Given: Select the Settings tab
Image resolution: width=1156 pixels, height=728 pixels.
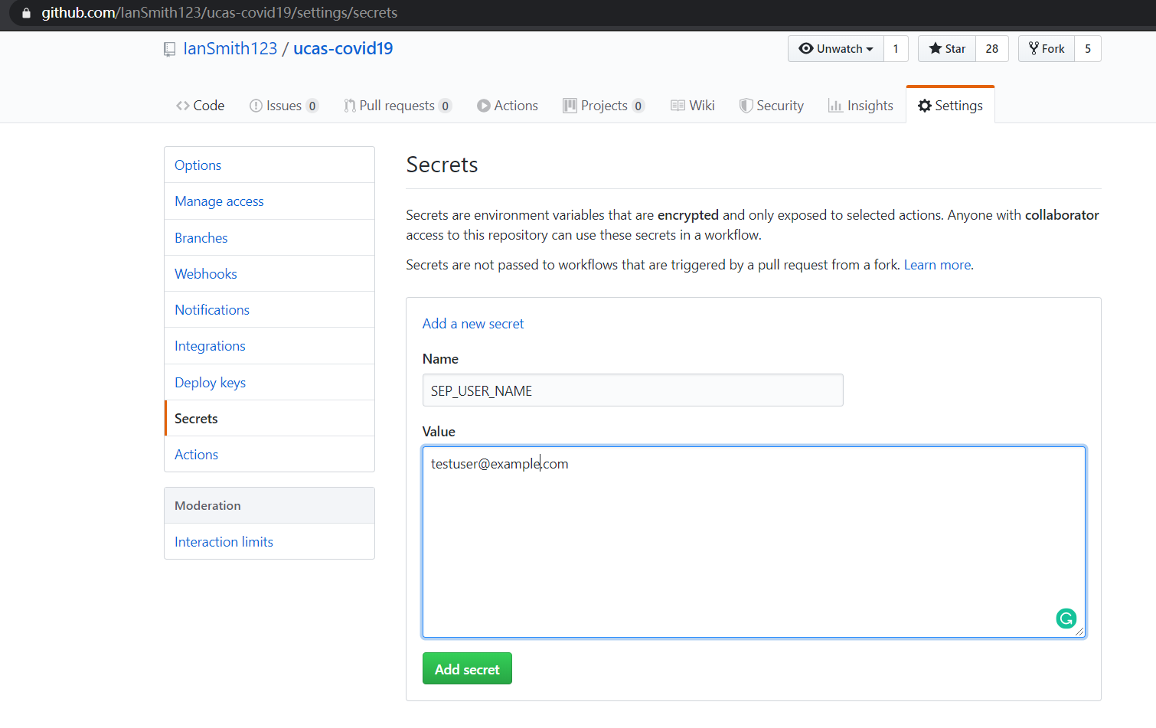Looking at the screenshot, I should 950,106.
